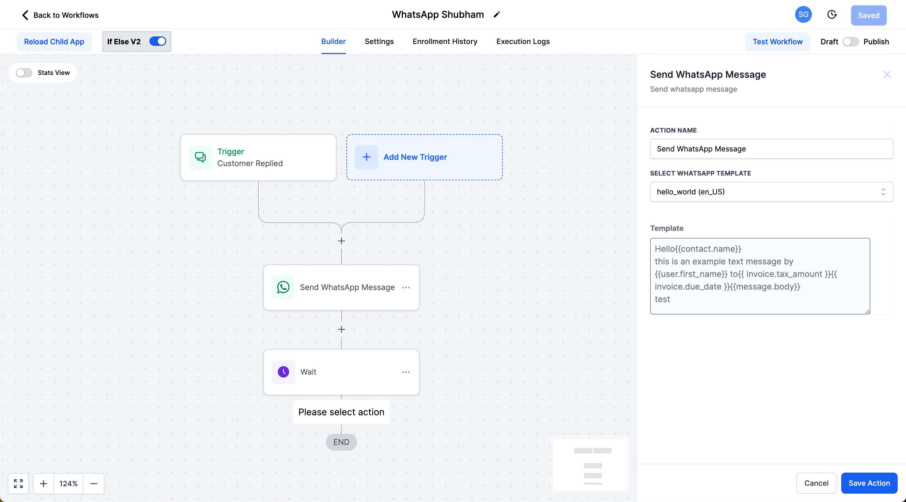Click the Test Workflow button
This screenshot has height=502, width=906.
(x=777, y=41)
